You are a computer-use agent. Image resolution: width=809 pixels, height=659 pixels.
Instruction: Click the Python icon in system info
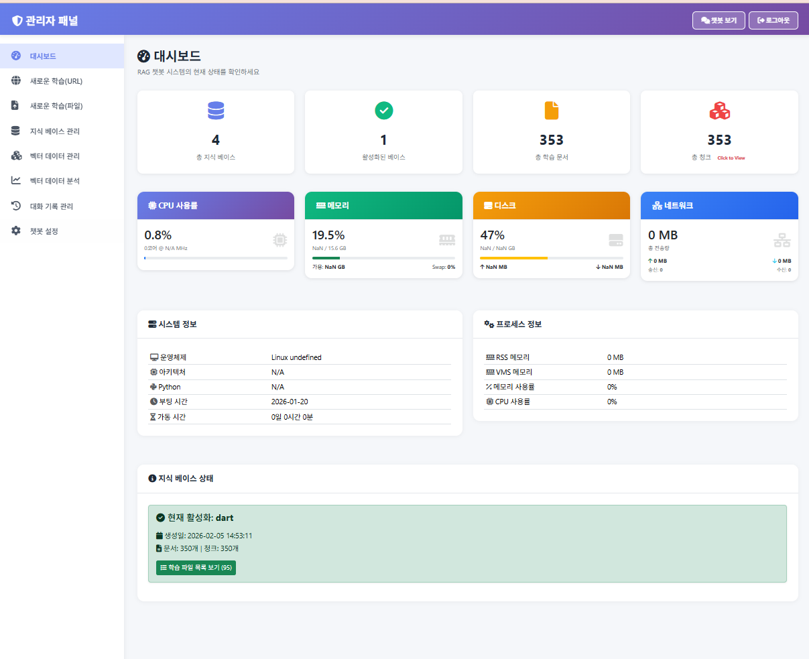[x=153, y=387]
